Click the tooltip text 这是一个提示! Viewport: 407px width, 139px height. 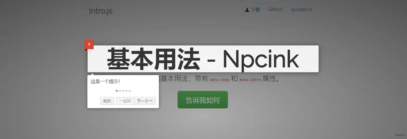tap(105, 82)
